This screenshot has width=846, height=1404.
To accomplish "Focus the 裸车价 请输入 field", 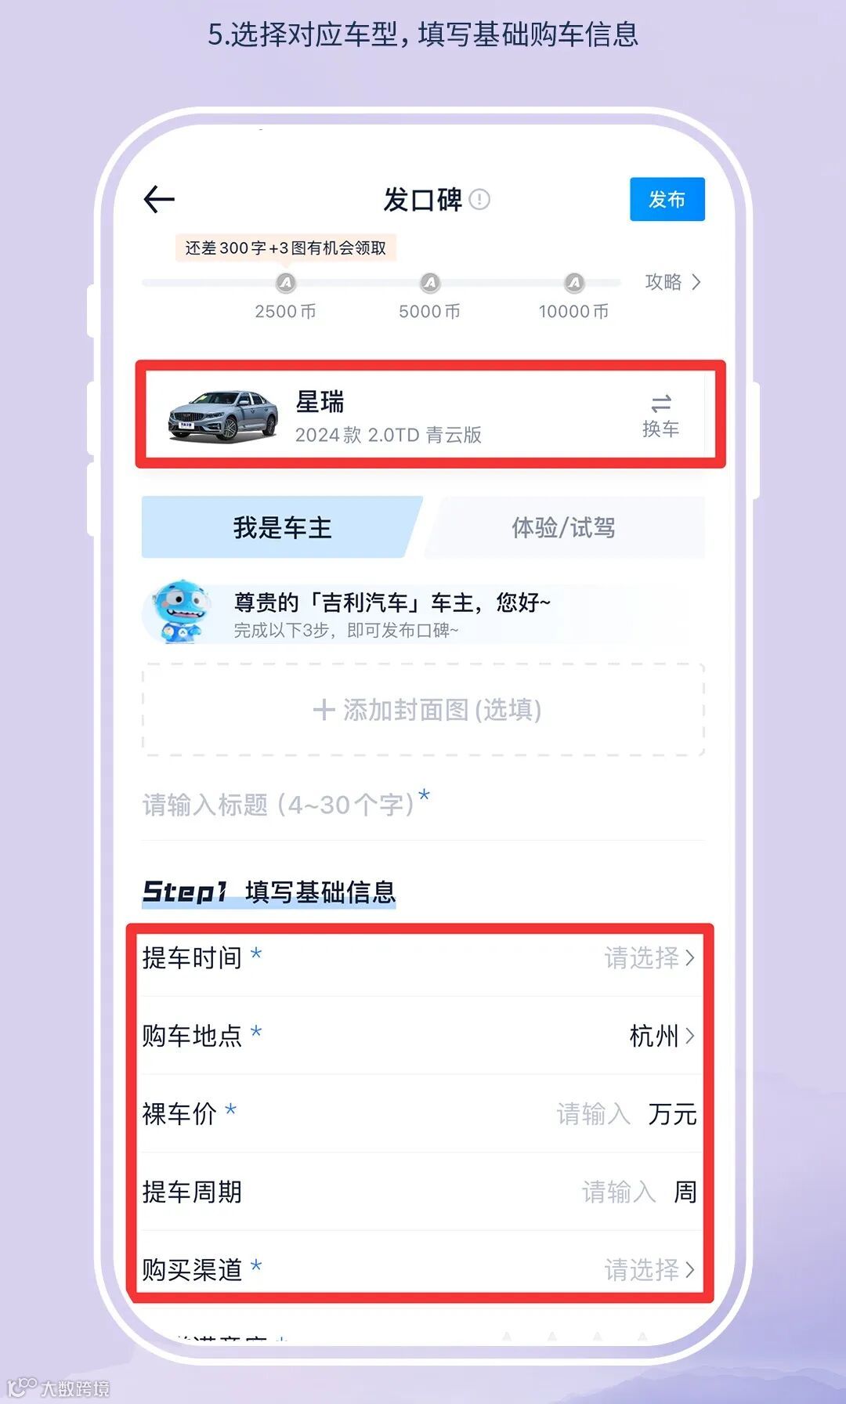I will point(594,1113).
